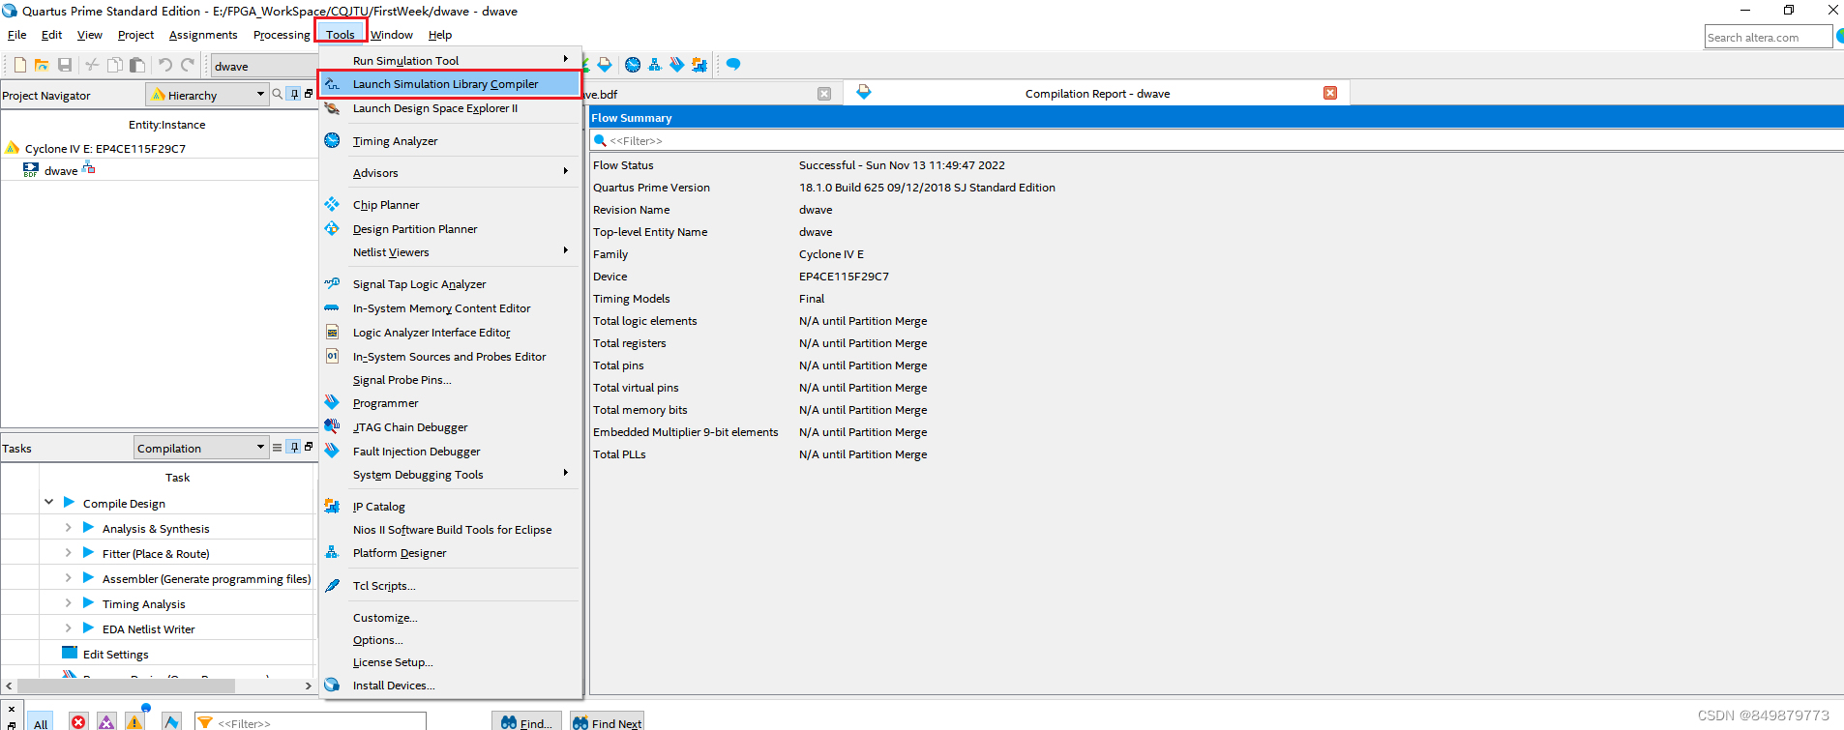Click the Find Next button
The height and width of the screenshot is (730, 1844).
[607, 722]
